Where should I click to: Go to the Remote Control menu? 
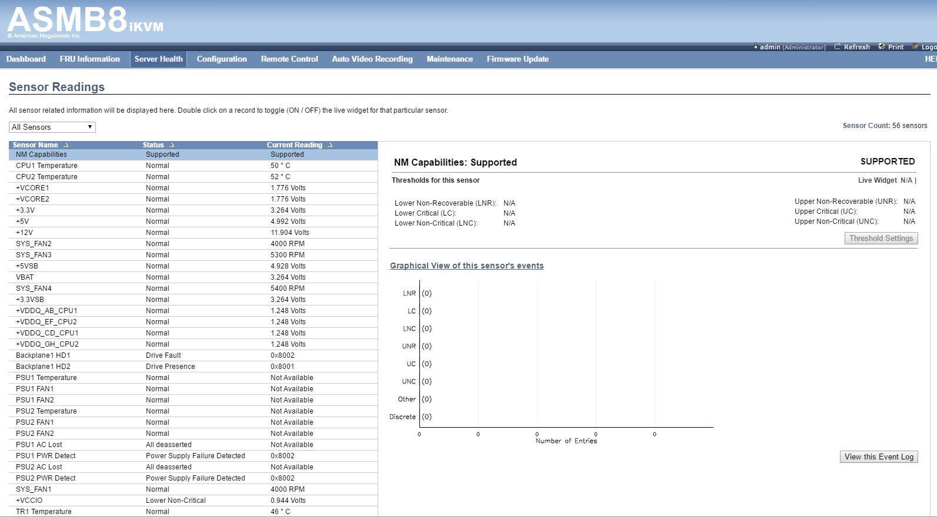(x=289, y=59)
